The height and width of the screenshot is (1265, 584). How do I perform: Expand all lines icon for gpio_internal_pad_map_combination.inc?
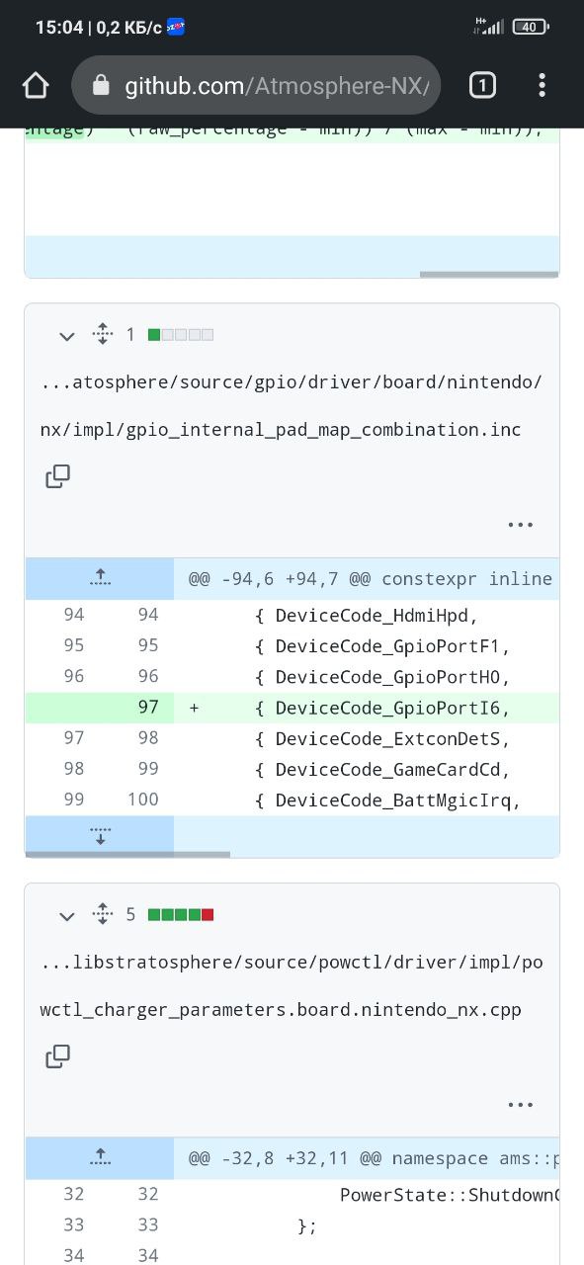pos(103,334)
